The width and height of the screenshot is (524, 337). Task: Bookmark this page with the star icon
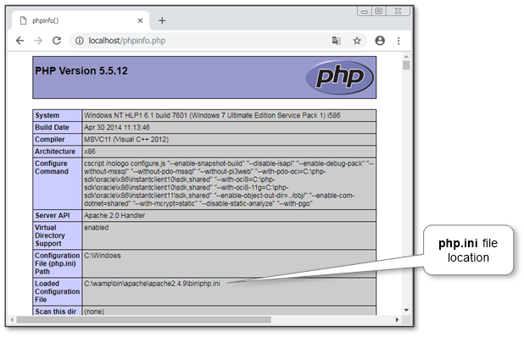tap(357, 41)
